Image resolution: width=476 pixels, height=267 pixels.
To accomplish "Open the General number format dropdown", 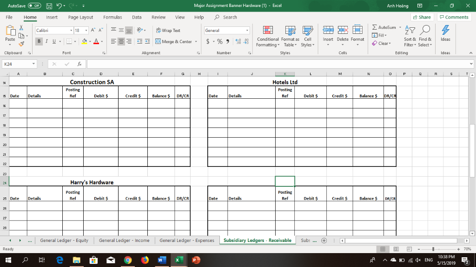I will [x=247, y=30].
